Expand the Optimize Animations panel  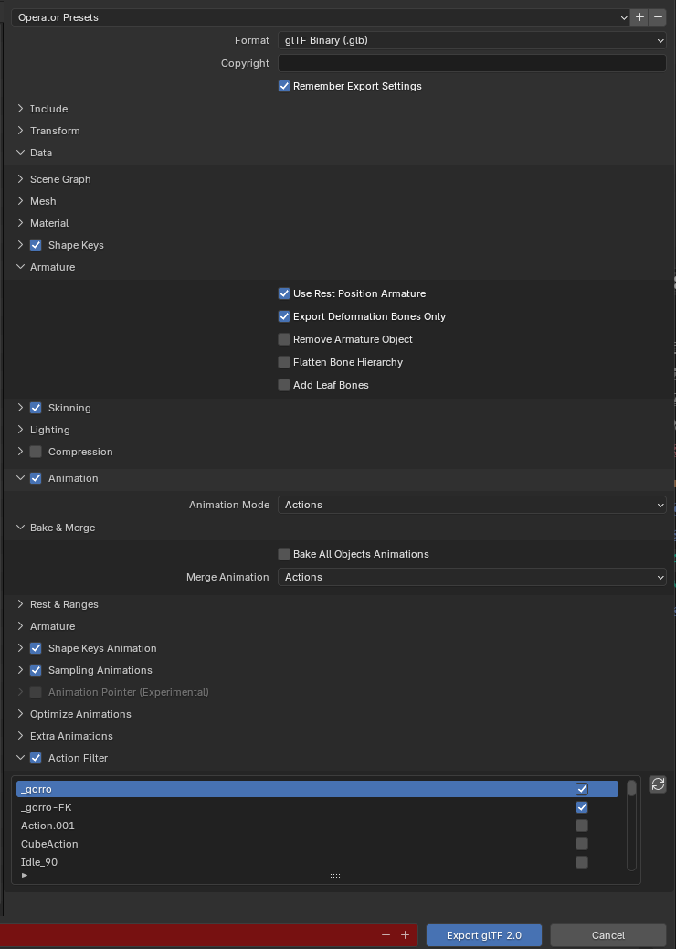[80, 714]
